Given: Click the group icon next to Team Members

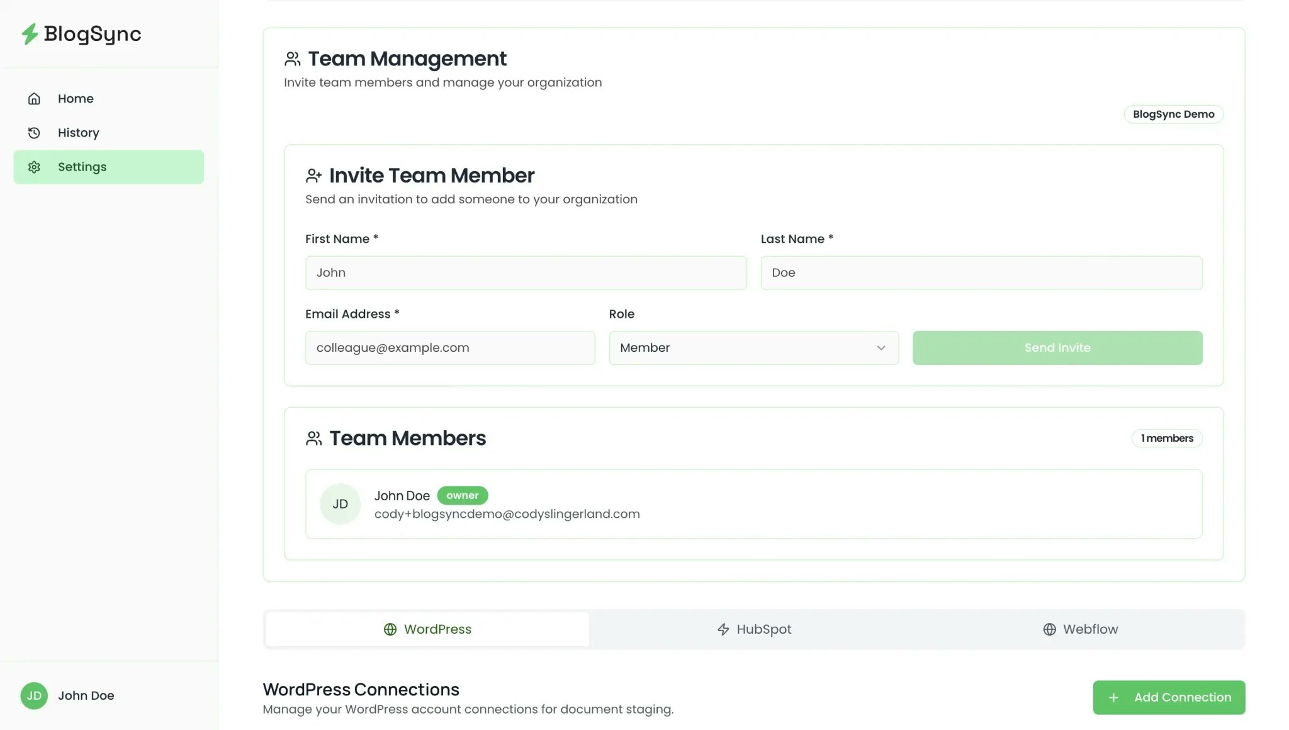Looking at the screenshot, I should click(x=314, y=439).
